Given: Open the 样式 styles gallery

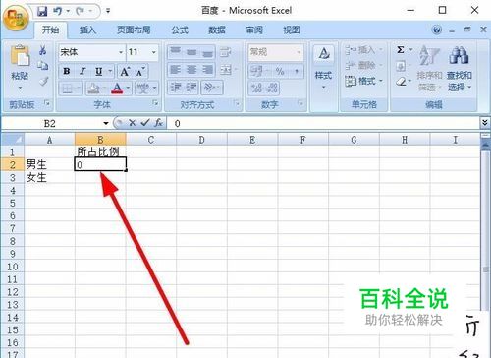Looking at the screenshot, I should (323, 67).
